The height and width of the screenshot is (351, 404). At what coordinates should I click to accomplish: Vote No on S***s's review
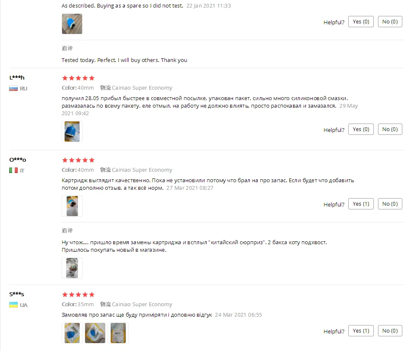click(390, 330)
